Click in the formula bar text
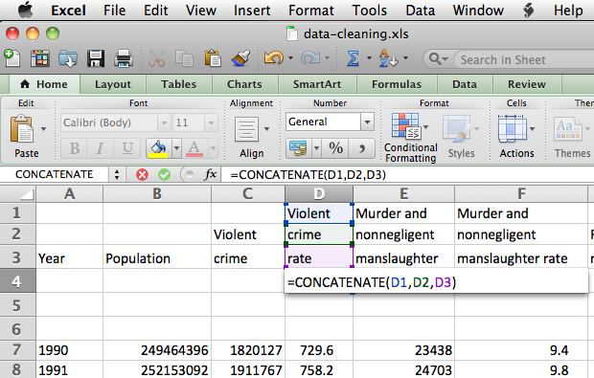The image size is (594, 378). tap(308, 175)
